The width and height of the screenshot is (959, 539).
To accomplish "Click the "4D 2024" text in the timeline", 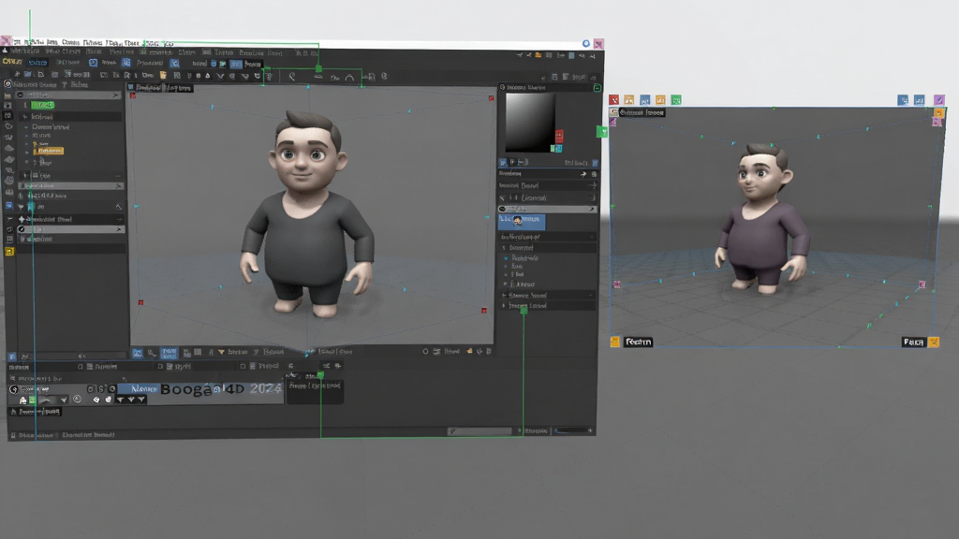I will point(254,388).
